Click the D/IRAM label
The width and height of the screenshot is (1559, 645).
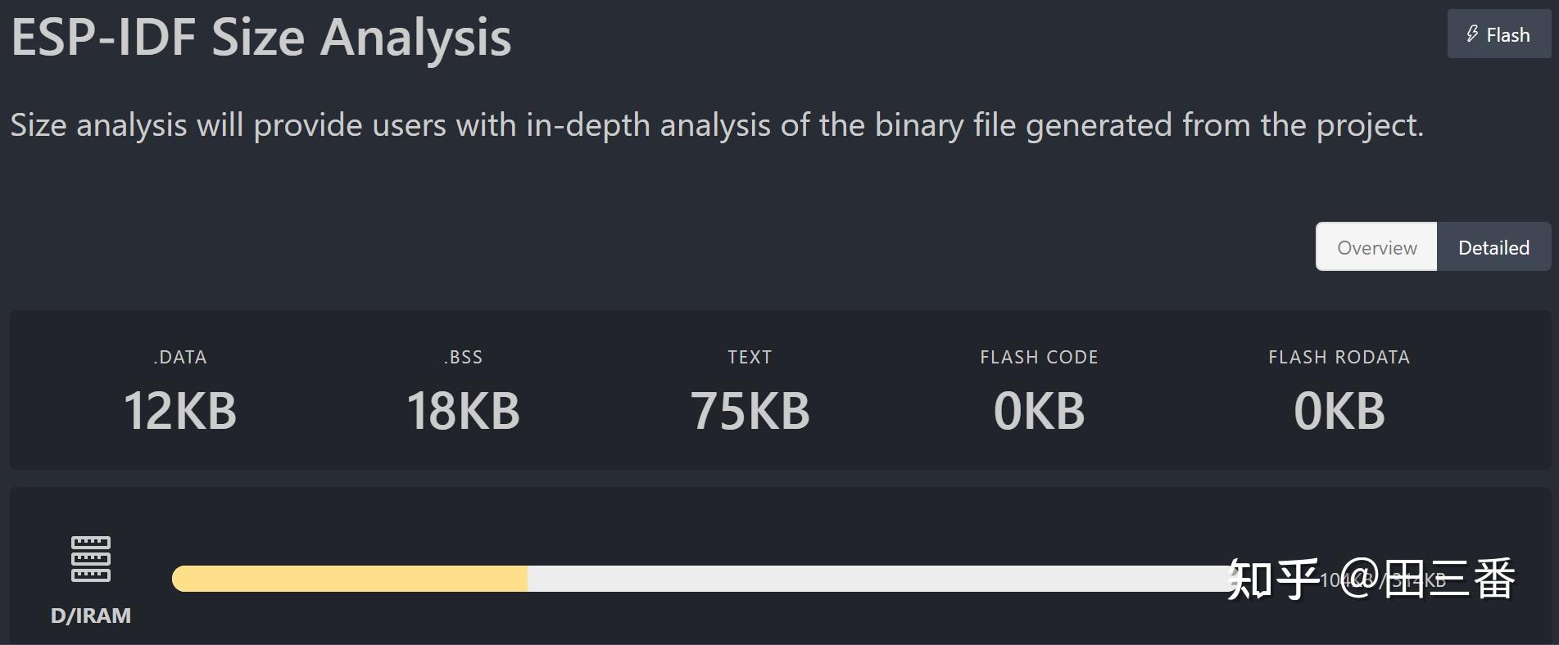click(91, 616)
